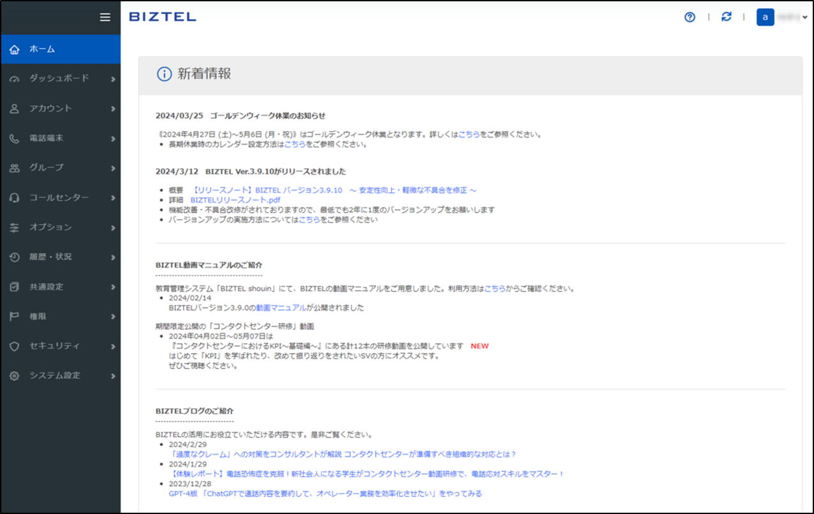Click the 履歴・状況 history clock icon
814x514 pixels.
pyautogui.click(x=15, y=257)
